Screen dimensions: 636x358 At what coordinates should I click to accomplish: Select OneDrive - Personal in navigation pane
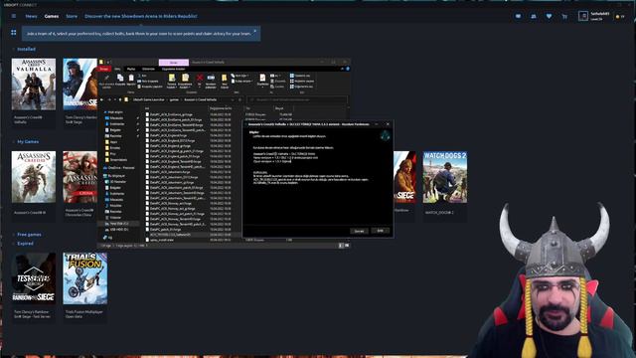click(x=120, y=168)
